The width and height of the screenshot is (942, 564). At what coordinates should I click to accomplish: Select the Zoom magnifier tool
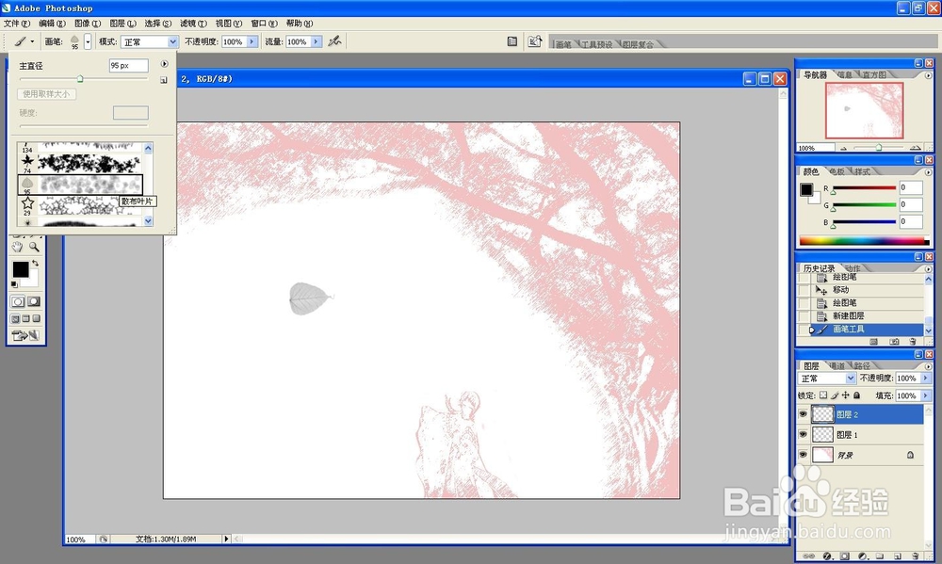[34, 247]
